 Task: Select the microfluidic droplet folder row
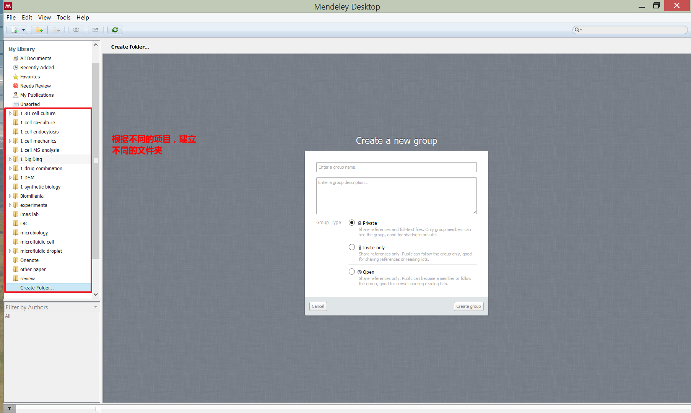[x=48, y=251]
